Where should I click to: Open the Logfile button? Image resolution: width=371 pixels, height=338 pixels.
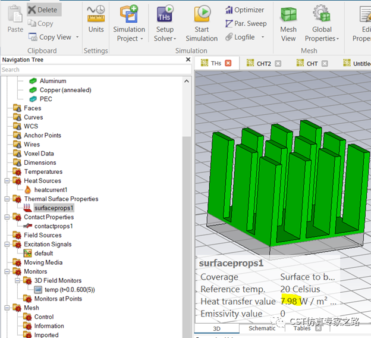point(240,37)
